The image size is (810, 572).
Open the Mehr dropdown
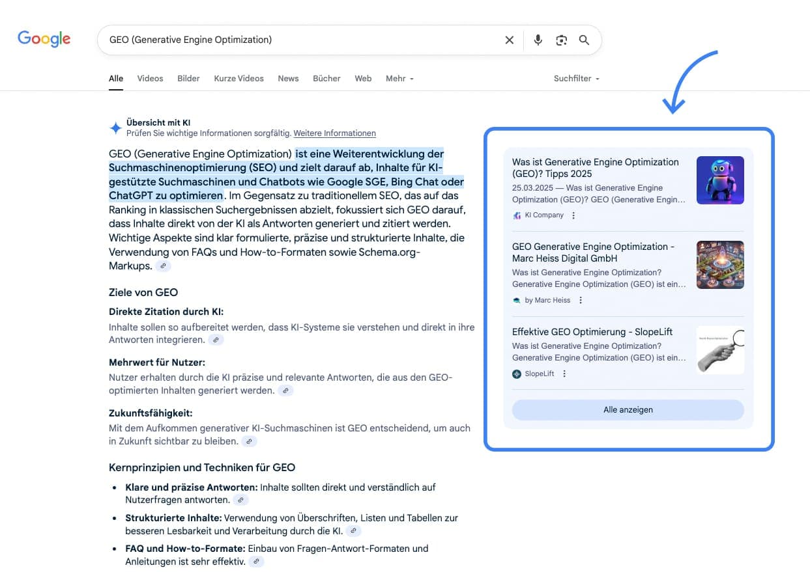(399, 78)
